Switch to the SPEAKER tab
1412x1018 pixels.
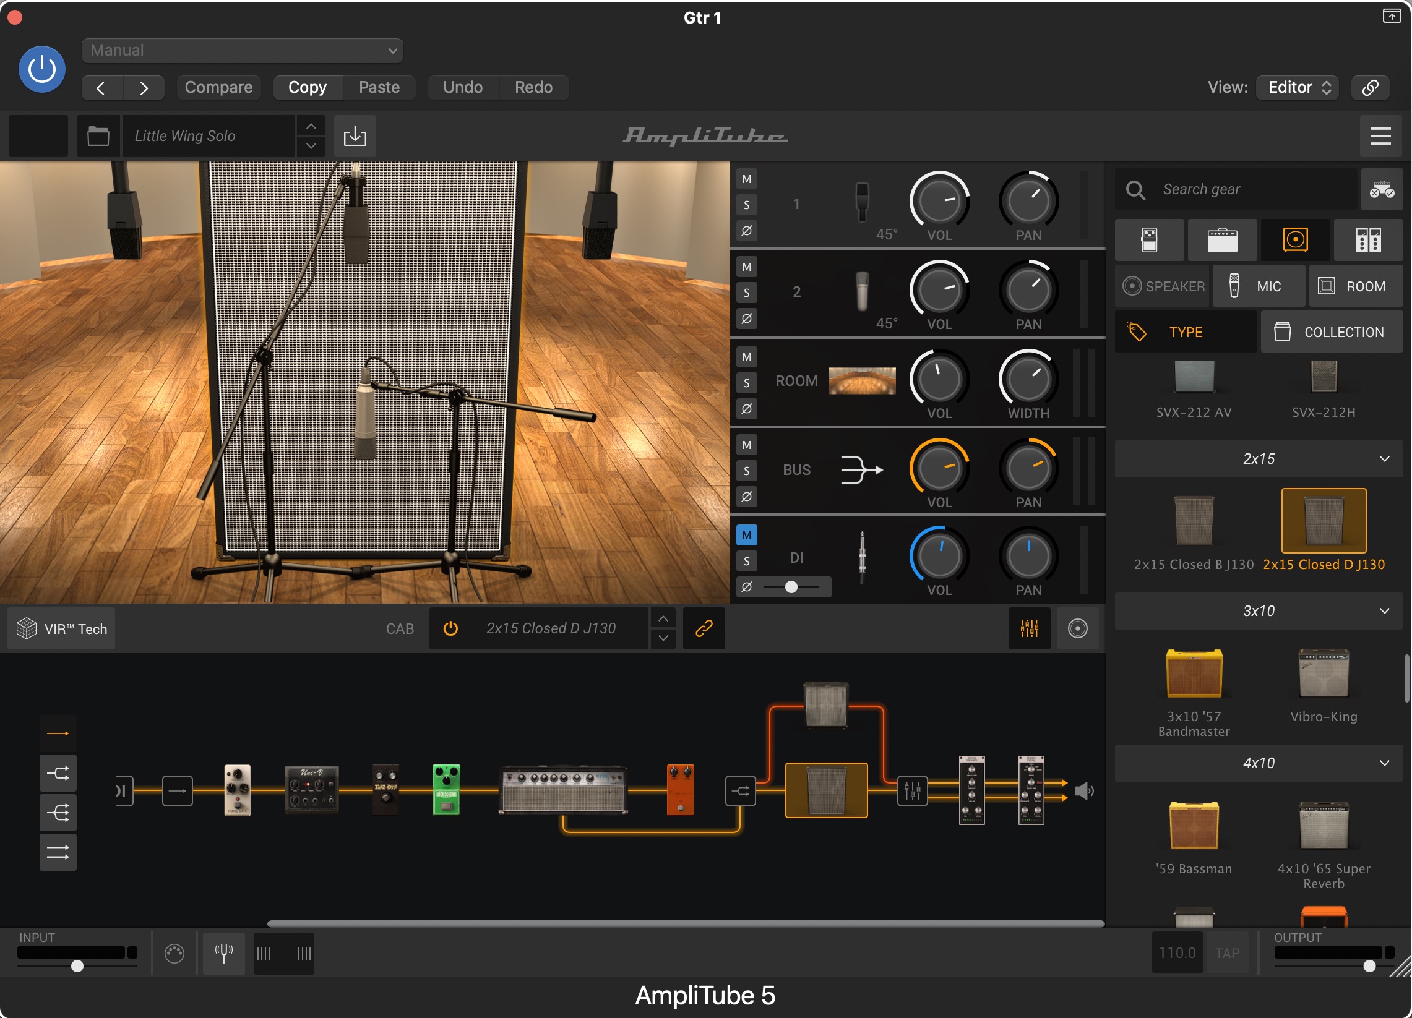(x=1162, y=286)
